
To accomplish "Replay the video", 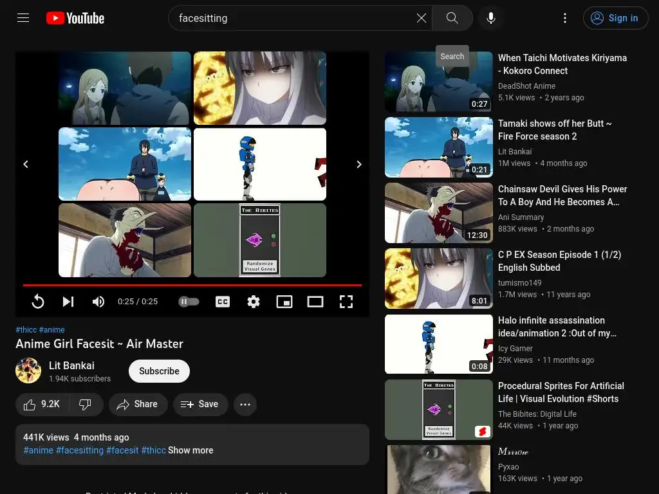I will pyautogui.click(x=38, y=302).
